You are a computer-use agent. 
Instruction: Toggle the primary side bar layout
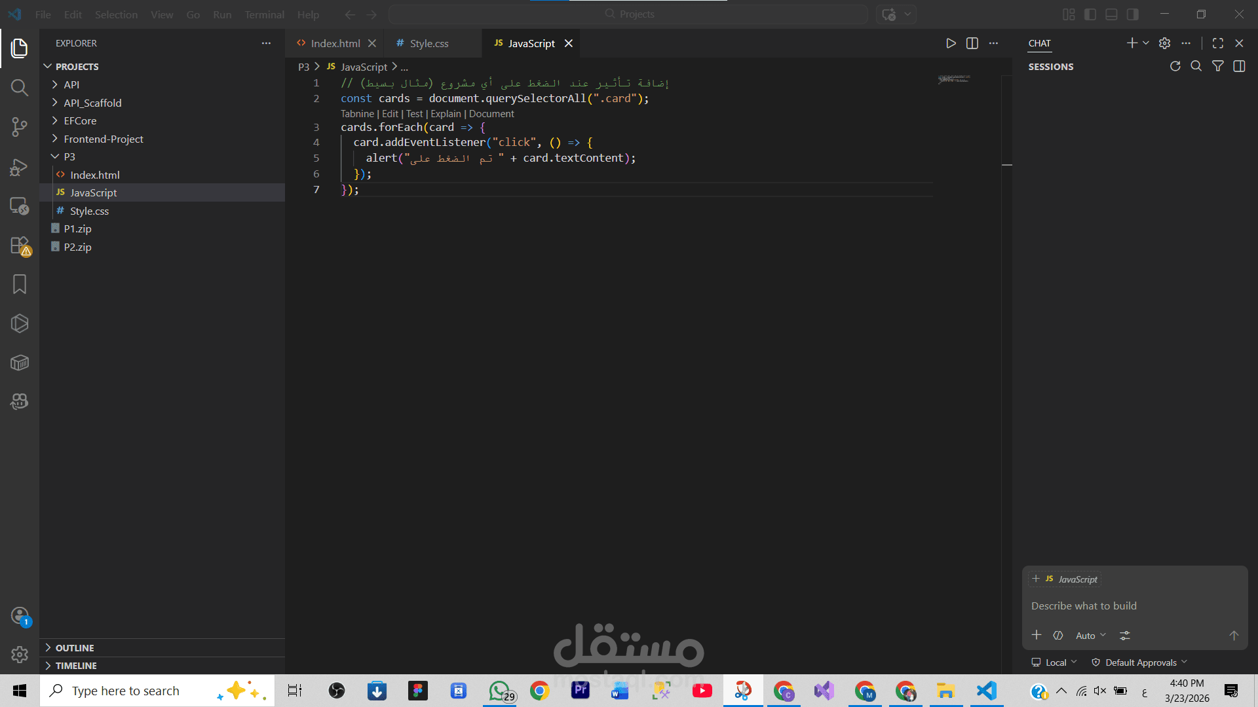coord(1090,14)
